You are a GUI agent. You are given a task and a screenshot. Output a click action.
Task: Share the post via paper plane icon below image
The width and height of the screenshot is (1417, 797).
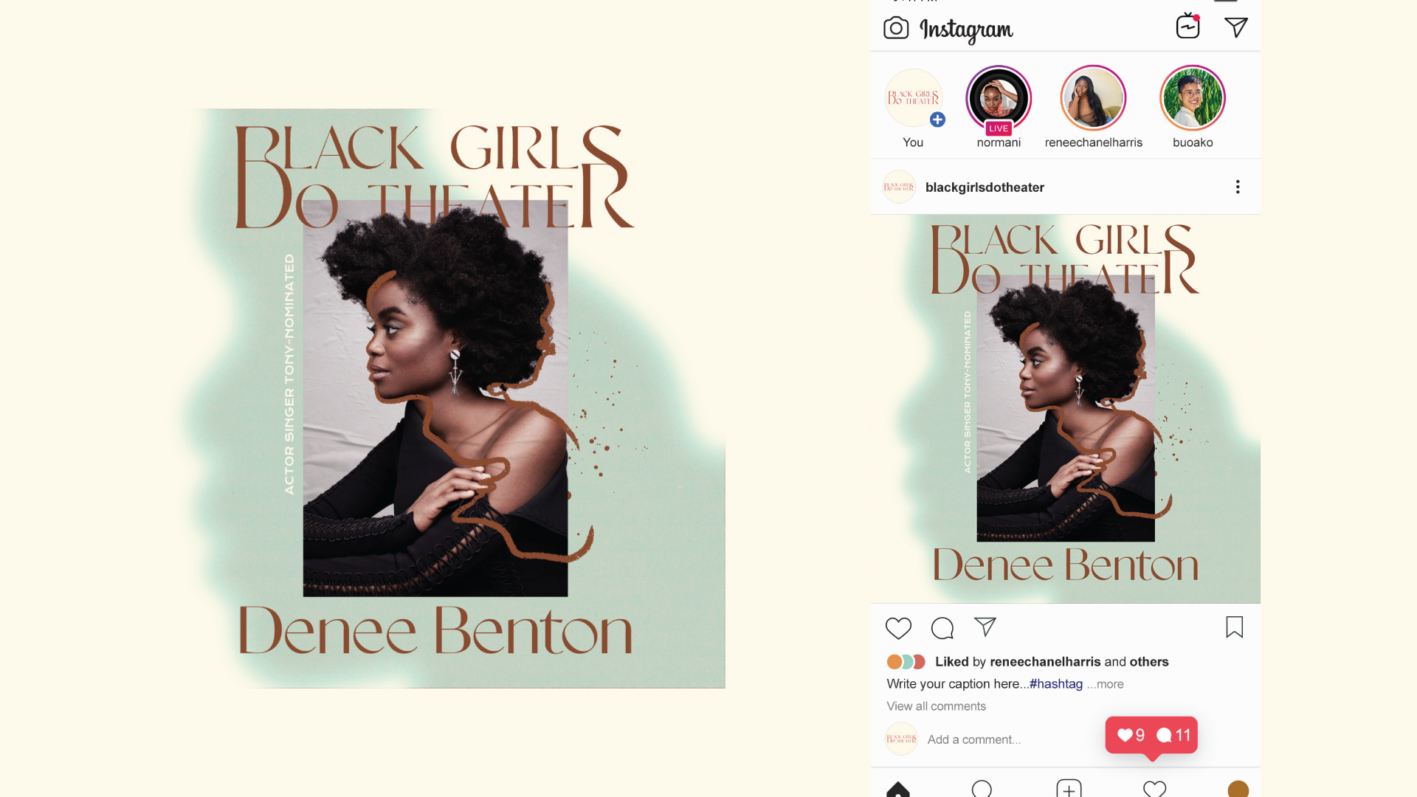pos(985,627)
